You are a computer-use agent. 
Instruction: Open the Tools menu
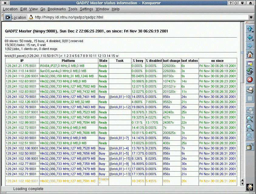(x=73, y=9)
